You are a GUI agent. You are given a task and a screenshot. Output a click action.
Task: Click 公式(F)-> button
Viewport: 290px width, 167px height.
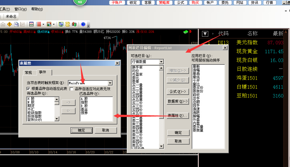pos(178,92)
